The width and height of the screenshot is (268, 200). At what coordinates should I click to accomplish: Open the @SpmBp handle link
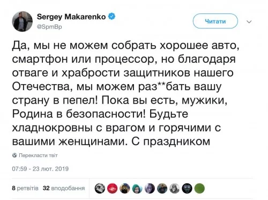pos(49,27)
